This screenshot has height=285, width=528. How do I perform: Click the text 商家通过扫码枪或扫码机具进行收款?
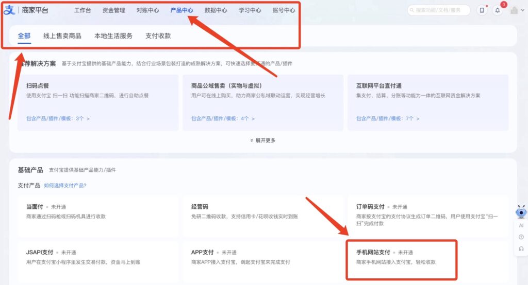click(x=66, y=217)
